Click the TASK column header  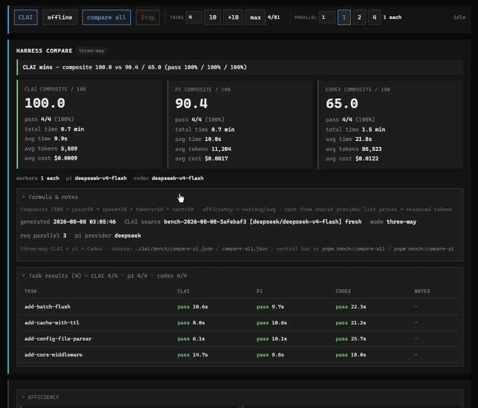30,291
